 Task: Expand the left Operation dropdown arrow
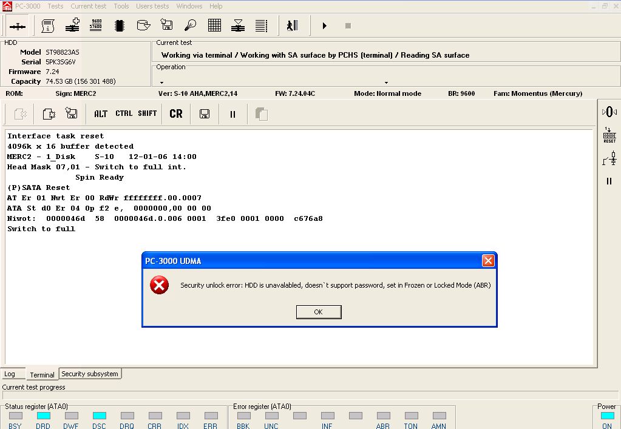coord(161,83)
